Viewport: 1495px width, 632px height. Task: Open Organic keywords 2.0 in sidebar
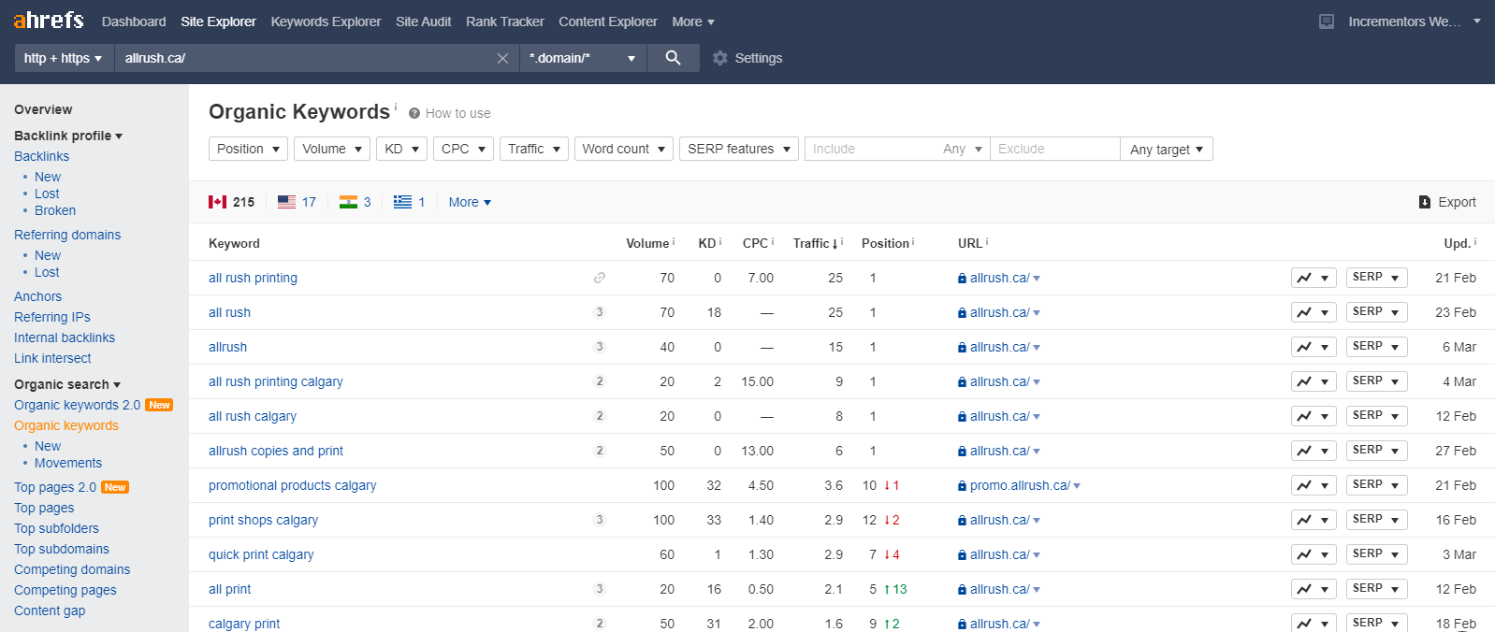77,405
